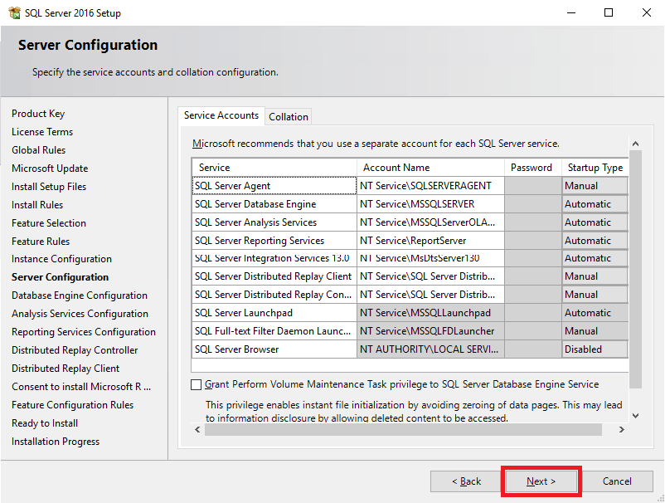Select Reporting Services Configuration in the sidebar
This screenshot has height=503, width=665.
pyautogui.click(x=84, y=331)
